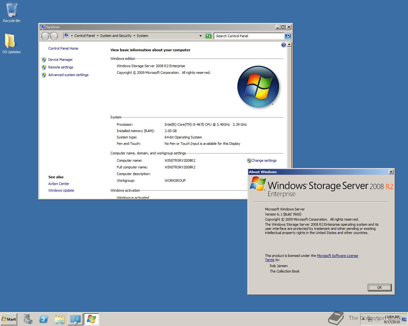Open the Recycle Bin desktop icon

(x=11, y=13)
